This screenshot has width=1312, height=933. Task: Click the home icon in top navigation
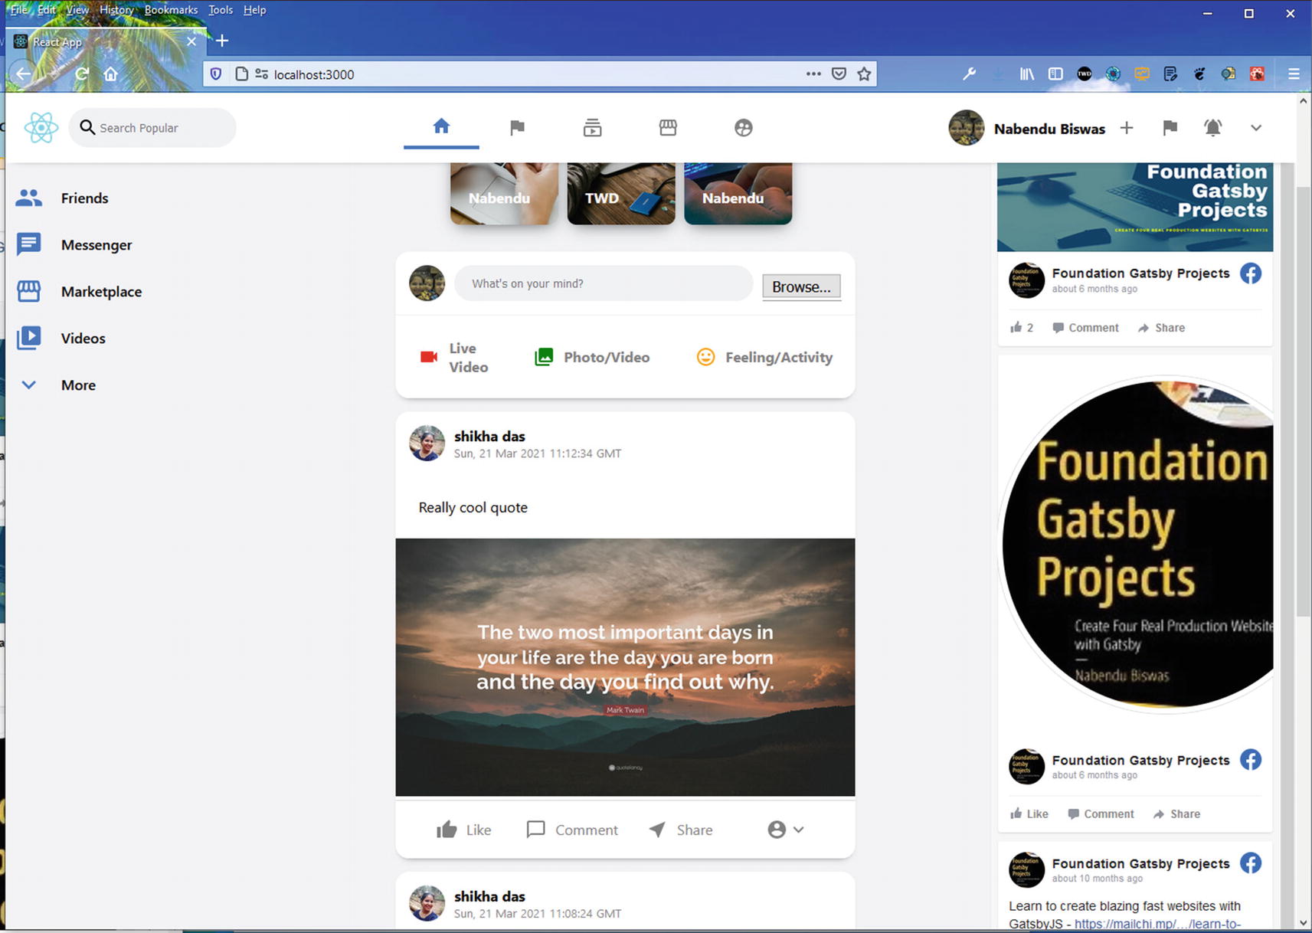click(441, 126)
